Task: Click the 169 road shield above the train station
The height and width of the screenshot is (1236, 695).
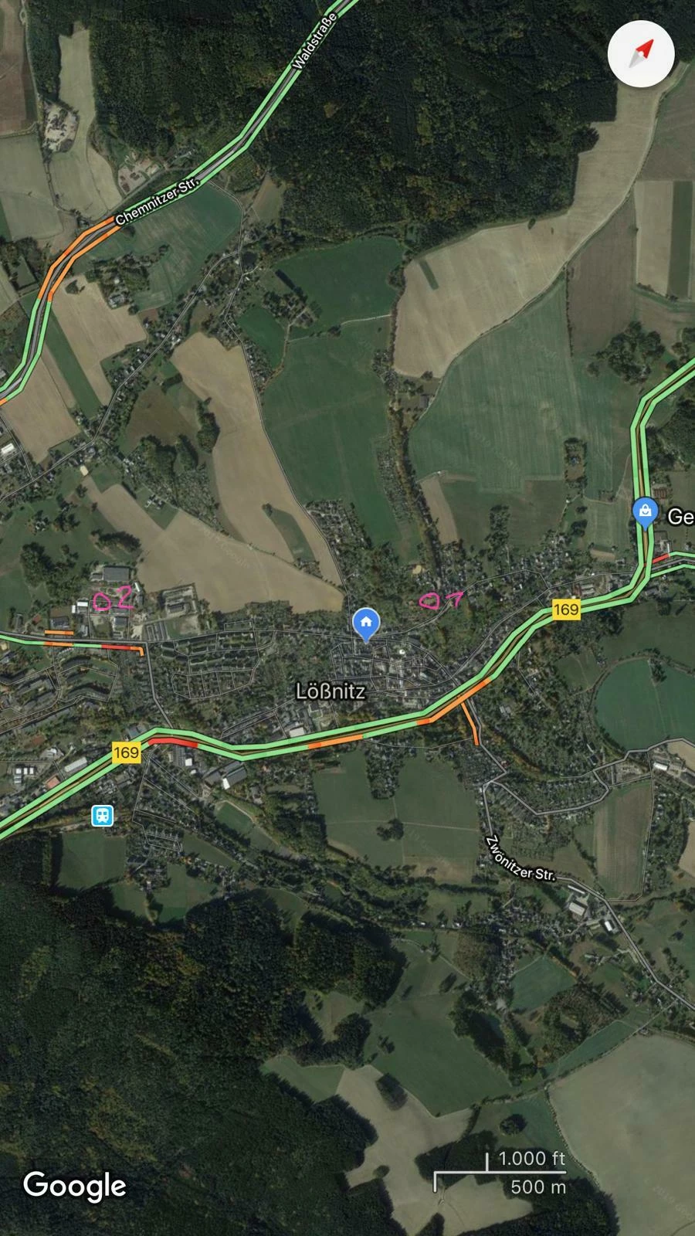Action: (126, 752)
